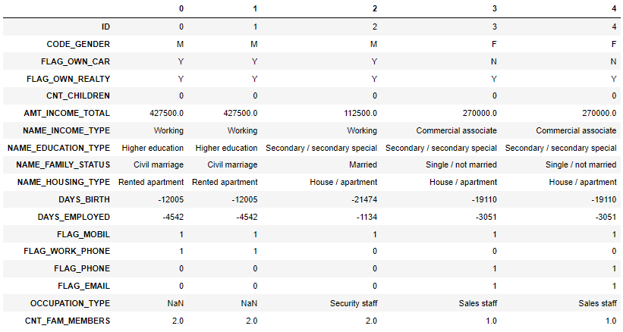Screen dimensions: 623x332
Task: Select the NAME_FAMILY_STATUS row header
Action: point(59,164)
